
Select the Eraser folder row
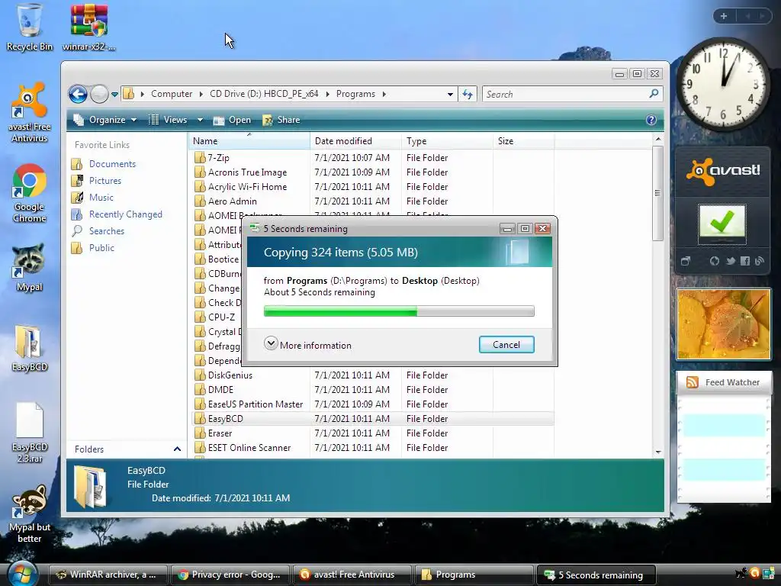(x=372, y=433)
